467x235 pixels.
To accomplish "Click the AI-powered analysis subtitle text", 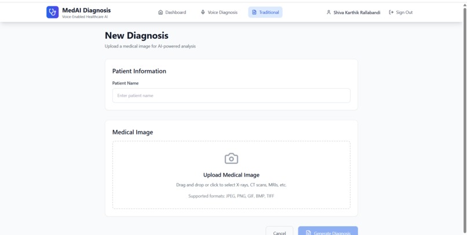I will pyautogui.click(x=151, y=46).
